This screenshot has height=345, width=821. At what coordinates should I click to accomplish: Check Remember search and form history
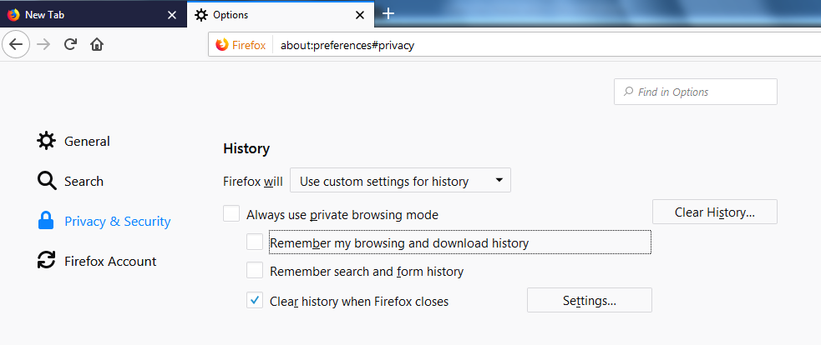tap(255, 270)
